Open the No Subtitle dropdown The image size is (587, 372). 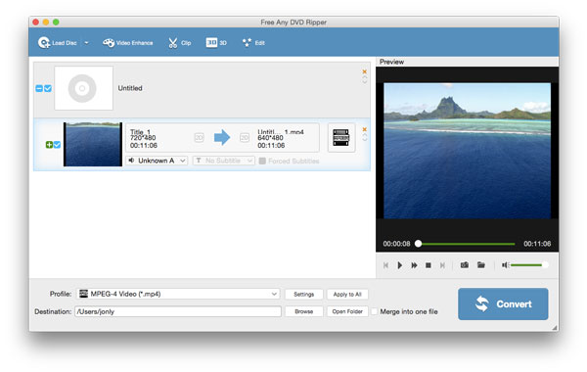point(223,161)
